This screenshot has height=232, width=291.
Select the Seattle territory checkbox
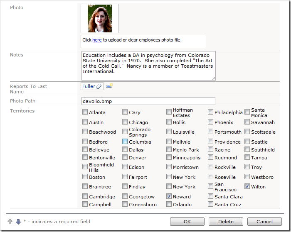tap(247, 142)
